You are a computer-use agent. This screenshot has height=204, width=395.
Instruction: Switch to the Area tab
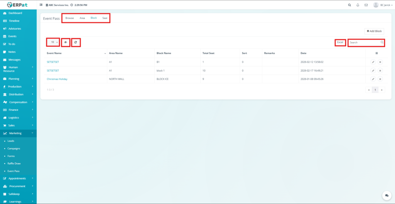[x=82, y=18]
